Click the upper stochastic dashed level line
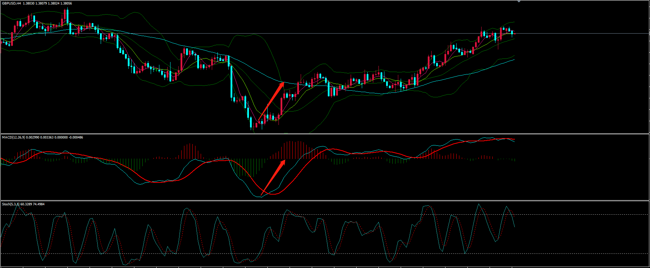Screen dimensions: 650x268 pyautogui.click(x=312, y=215)
